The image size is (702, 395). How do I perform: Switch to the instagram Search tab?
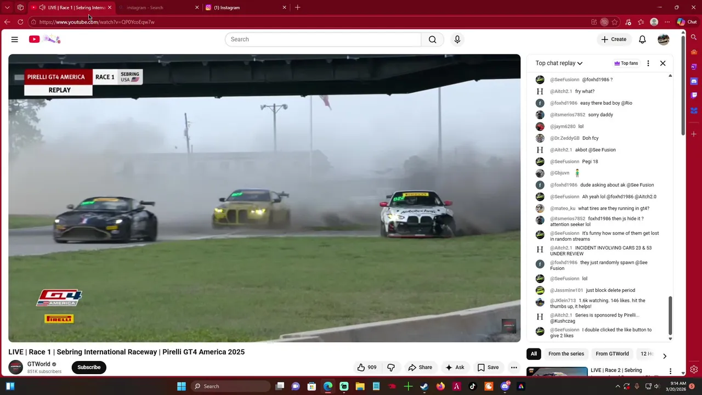(158, 8)
